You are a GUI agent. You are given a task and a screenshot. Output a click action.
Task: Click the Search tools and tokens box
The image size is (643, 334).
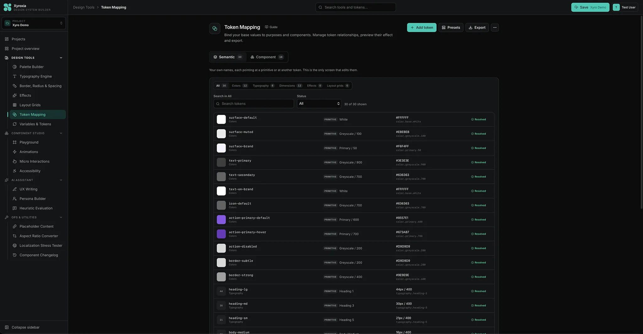click(355, 7)
